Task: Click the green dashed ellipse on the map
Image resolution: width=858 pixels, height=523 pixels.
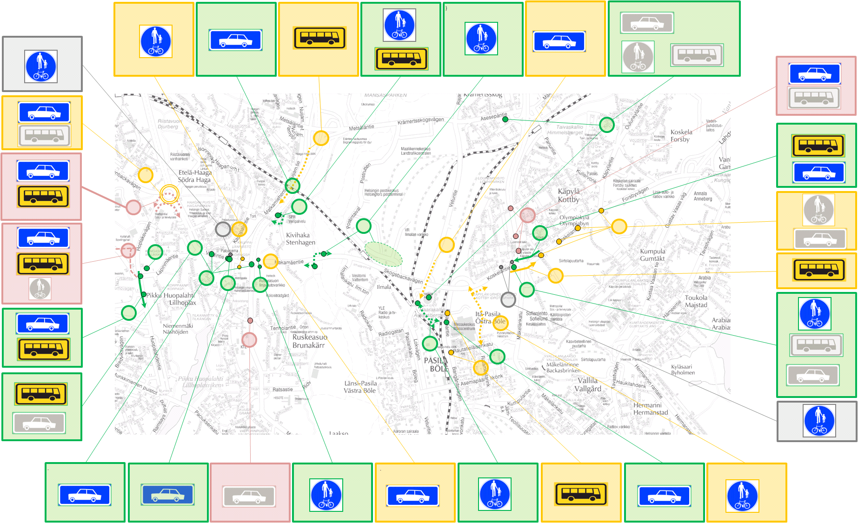Action: click(383, 254)
